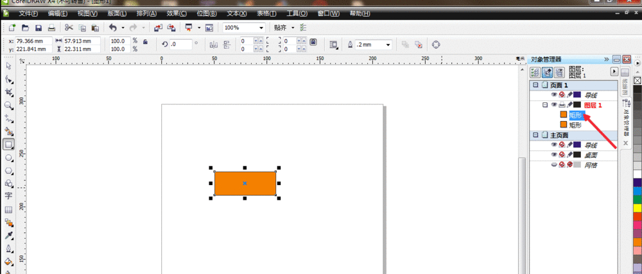This screenshot has height=274, width=642.
Task: Select the Zoom tool
Action: 9,105
